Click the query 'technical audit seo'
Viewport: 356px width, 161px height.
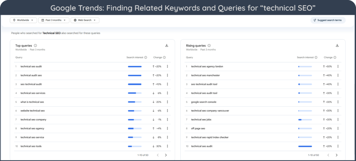tap(31, 75)
